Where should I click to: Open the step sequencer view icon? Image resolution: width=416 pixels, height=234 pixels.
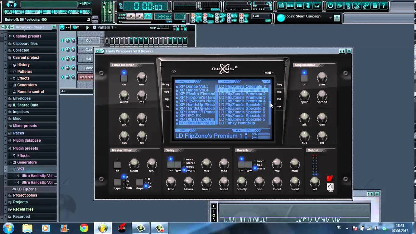(x=291, y=6)
